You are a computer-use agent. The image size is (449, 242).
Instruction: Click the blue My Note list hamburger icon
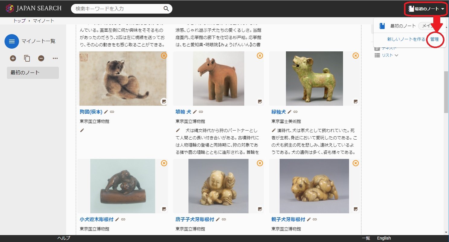coord(12,41)
